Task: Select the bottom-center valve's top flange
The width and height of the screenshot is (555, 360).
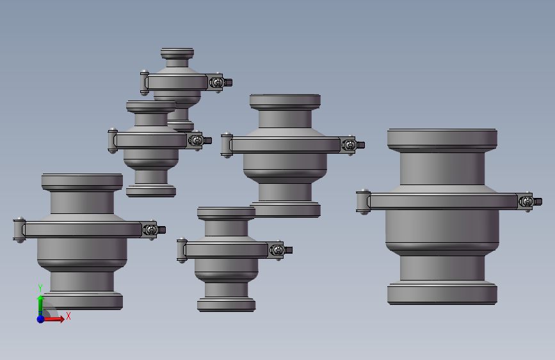Action: click(x=226, y=213)
